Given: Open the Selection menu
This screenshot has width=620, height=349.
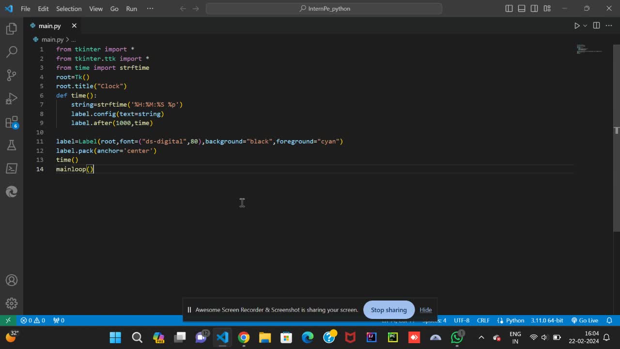Looking at the screenshot, I should pyautogui.click(x=69, y=9).
